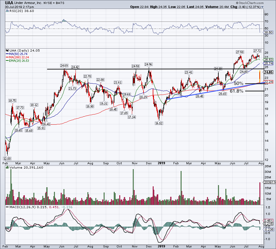Image resolution: width=276 pixels, height=249 pixels.
Task: Click the 'EMA(20) 26.53' legend text
Action: coord(19,60)
